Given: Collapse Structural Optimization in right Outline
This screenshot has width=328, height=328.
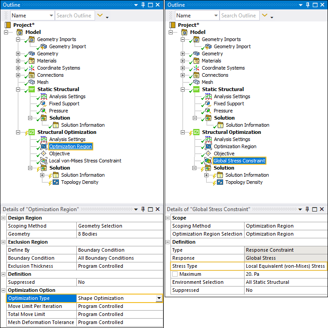Looking at the screenshot, I should coord(183,132).
